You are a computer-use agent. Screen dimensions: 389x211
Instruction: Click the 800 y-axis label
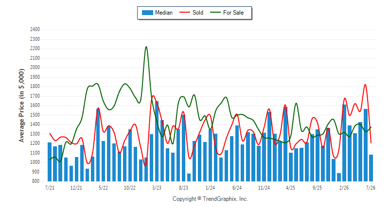pos(35,181)
